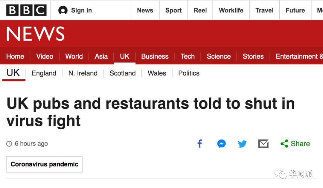Select the Scotland sub-section
The height and width of the screenshot is (188, 323).
pos(122,73)
